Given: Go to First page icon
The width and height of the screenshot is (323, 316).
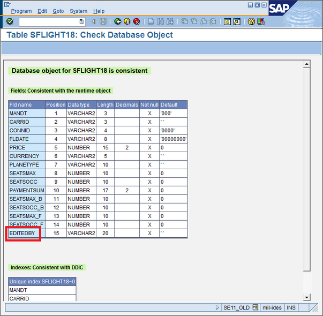Looking at the screenshot, I should pyautogui.click(x=184, y=21).
